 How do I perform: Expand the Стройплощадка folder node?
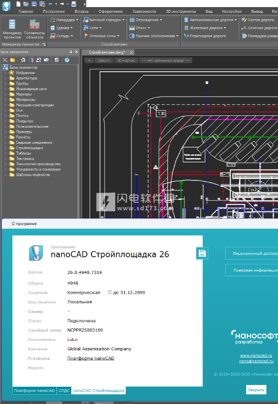click(5, 148)
